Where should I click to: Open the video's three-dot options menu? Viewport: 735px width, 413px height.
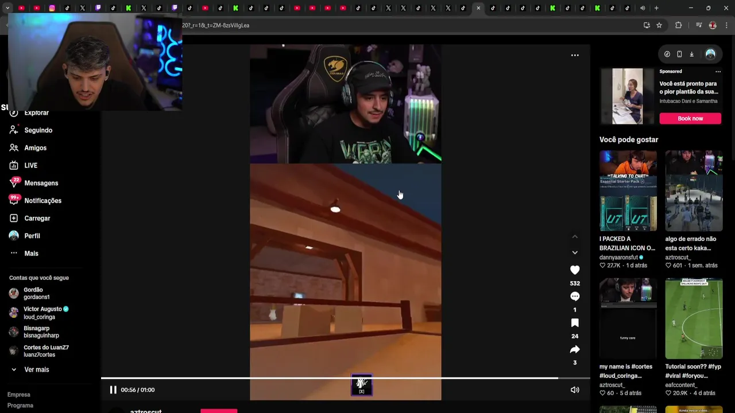pos(575,55)
